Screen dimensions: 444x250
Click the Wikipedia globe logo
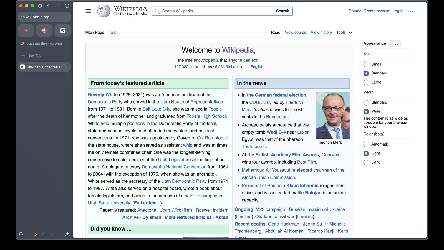[104, 11]
